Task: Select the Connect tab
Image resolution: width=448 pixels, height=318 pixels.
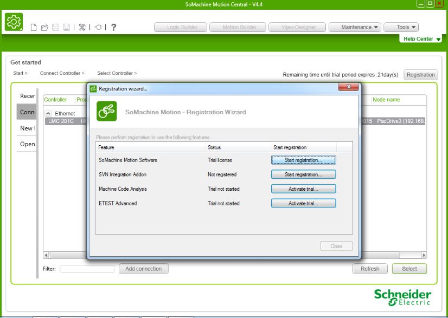Action: (x=27, y=112)
